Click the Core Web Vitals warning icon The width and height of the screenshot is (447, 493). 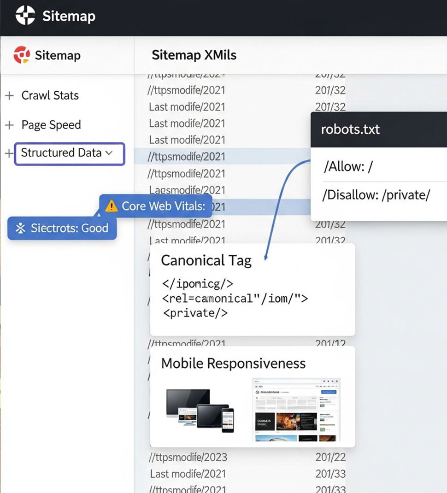click(112, 206)
